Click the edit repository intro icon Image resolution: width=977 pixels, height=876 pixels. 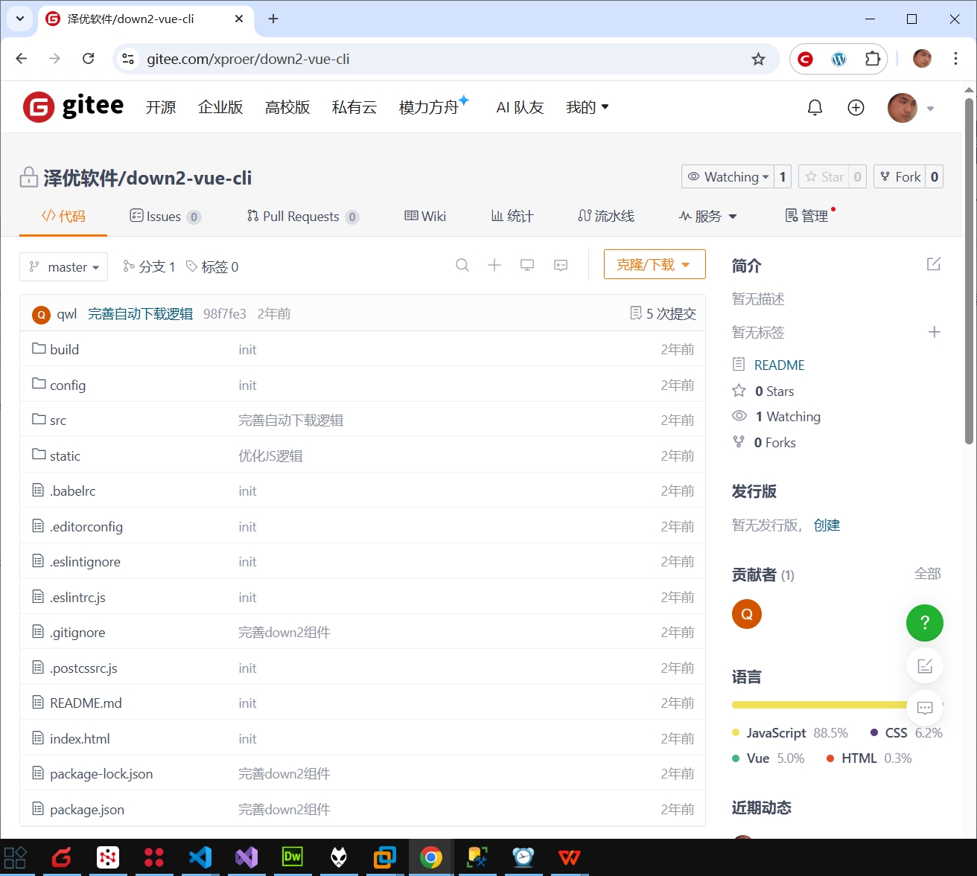[933, 264]
